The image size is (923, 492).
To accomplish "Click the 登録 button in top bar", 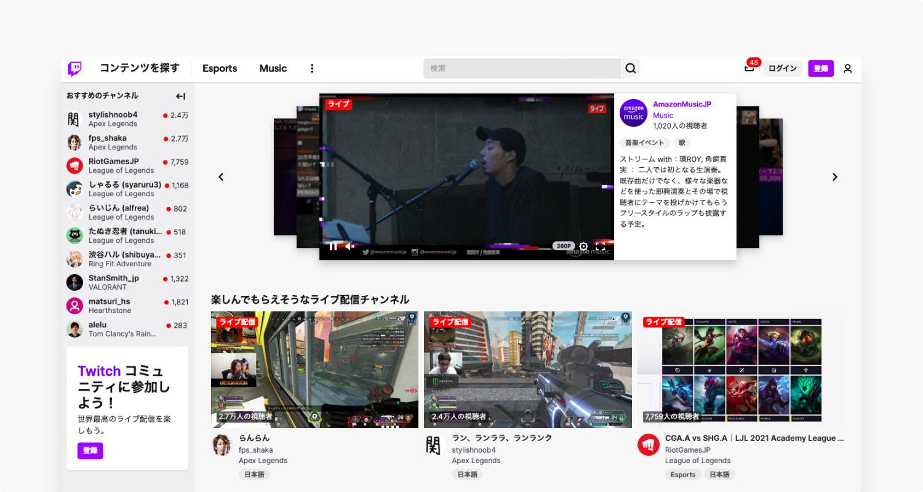I will tap(821, 68).
